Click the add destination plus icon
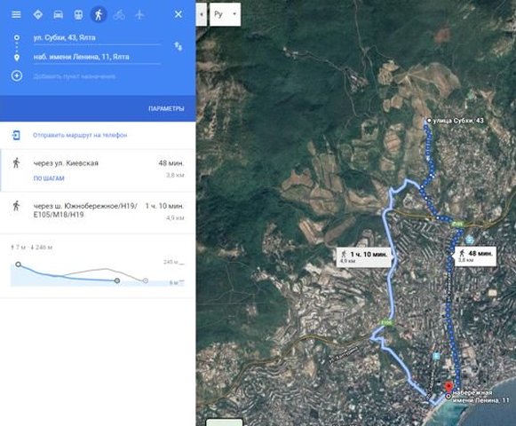Viewport: 516px width, 426px height. click(x=17, y=76)
